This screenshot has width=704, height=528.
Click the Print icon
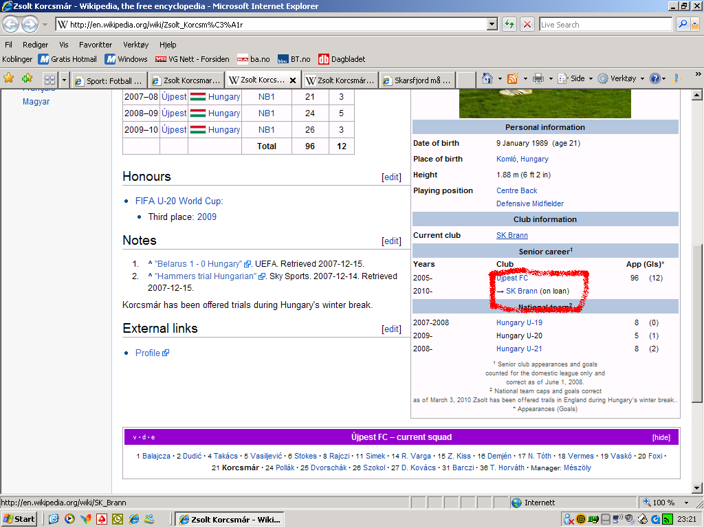(x=538, y=78)
